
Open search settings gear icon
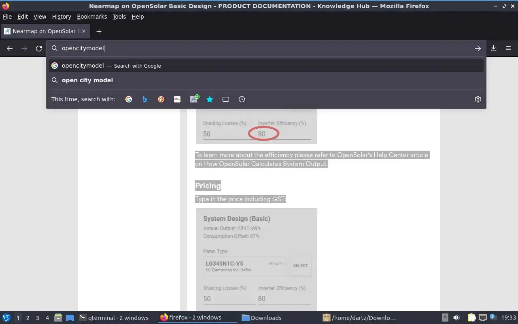coord(478,99)
